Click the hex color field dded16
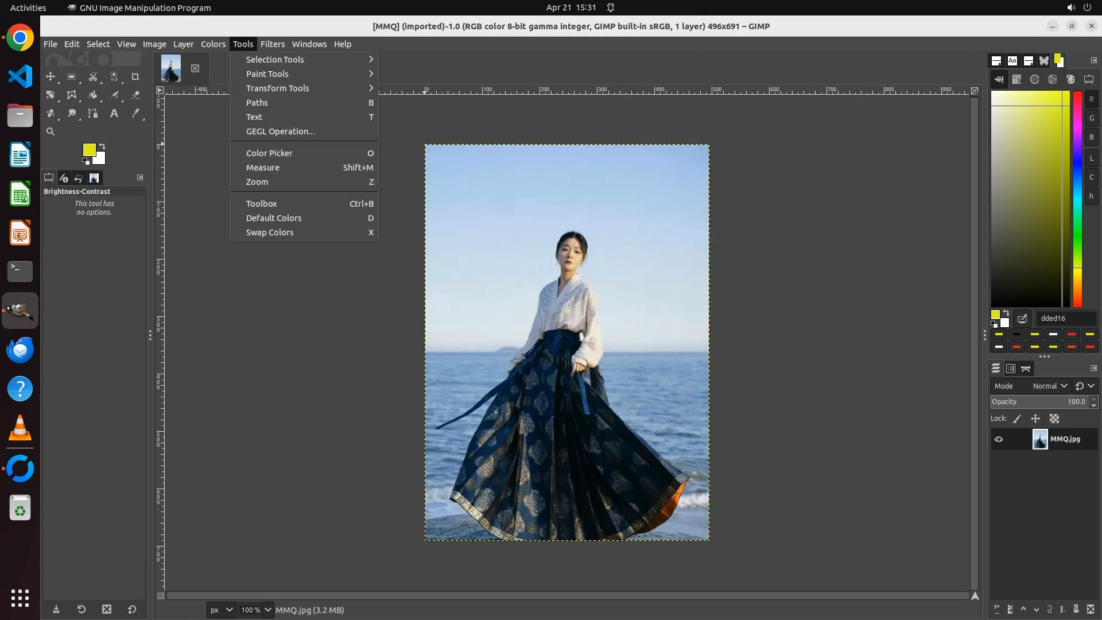This screenshot has width=1102, height=620. pyautogui.click(x=1065, y=318)
